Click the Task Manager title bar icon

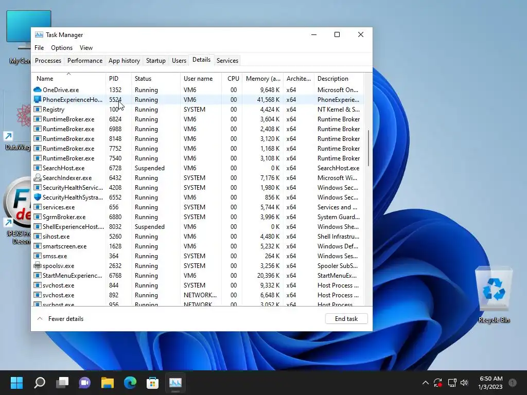tap(39, 34)
